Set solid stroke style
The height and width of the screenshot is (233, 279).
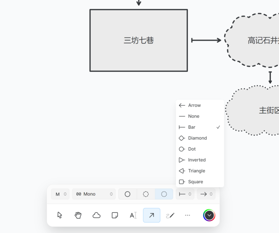(x=128, y=194)
